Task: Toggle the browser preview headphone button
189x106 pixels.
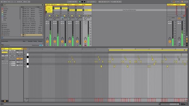Action: point(2,38)
